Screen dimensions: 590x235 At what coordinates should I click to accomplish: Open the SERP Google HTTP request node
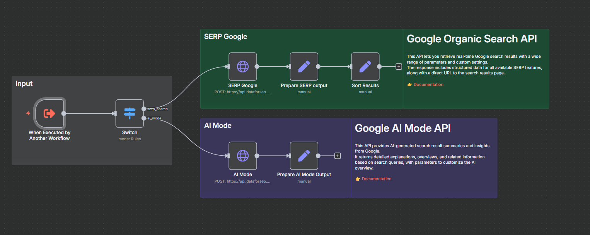point(242,66)
